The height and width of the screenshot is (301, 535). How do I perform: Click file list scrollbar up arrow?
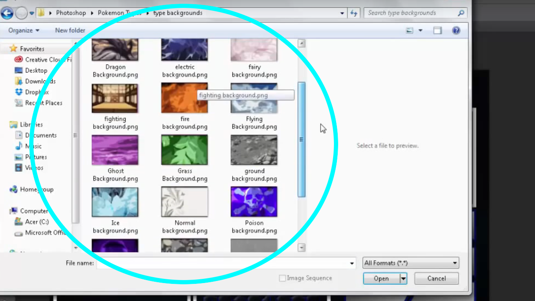[x=301, y=43]
